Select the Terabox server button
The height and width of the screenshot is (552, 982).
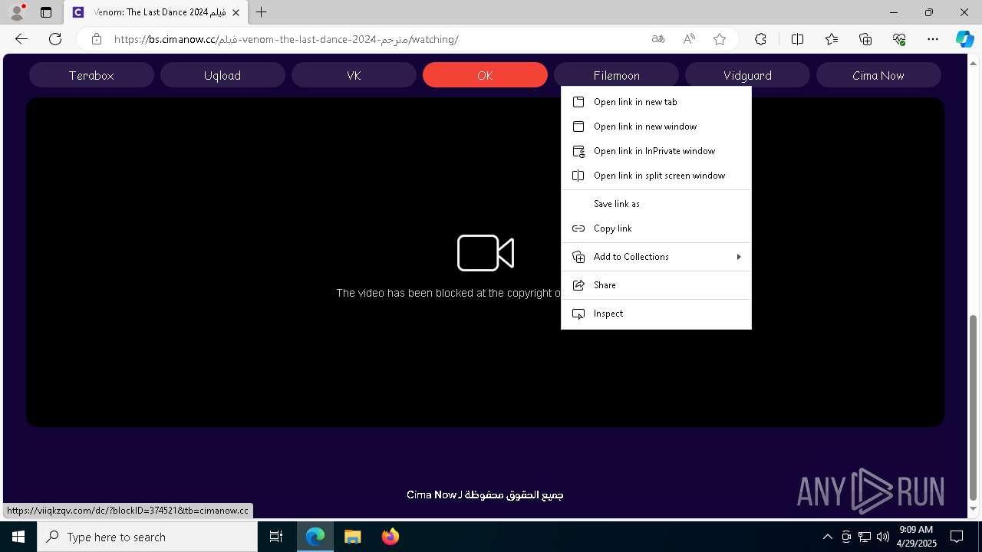(91, 75)
